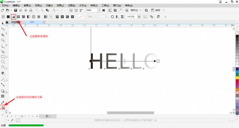Add a document tab with plus button
Viewport: 239px width, 128px height.
(44, 22)
